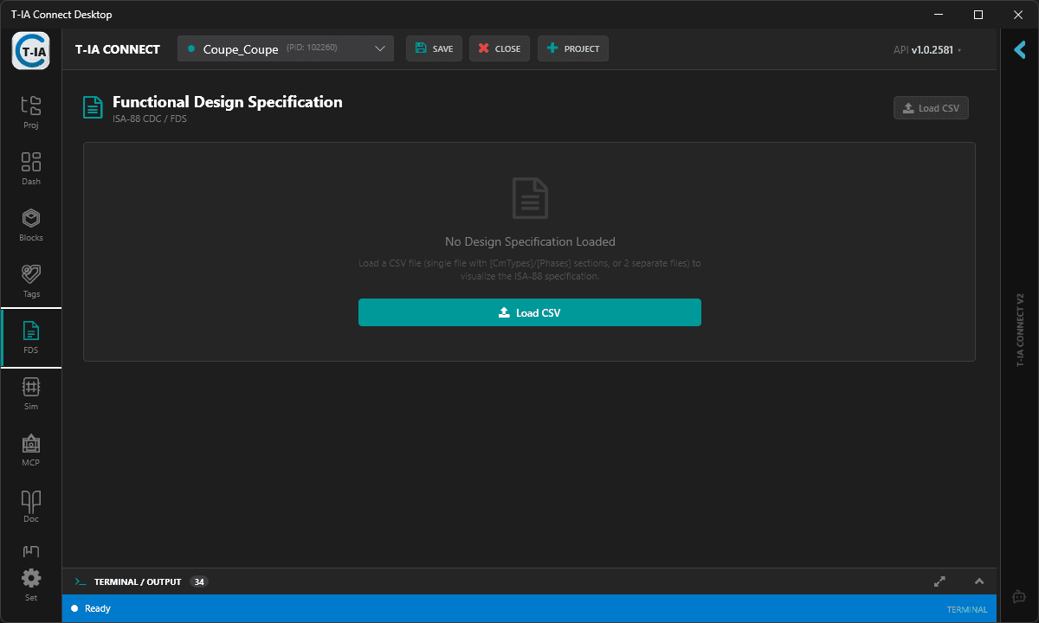This screenshot has height=623, width=1039.
Task: Open the chat bubble in the corner
Action: [x=1018, y=596]
